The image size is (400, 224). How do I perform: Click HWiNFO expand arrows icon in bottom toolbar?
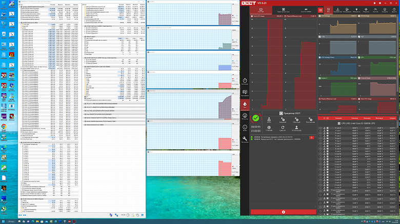pos(25,215)
